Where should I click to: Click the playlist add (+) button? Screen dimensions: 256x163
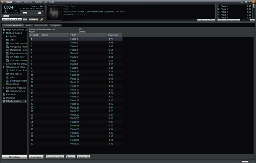coord(220,20)
